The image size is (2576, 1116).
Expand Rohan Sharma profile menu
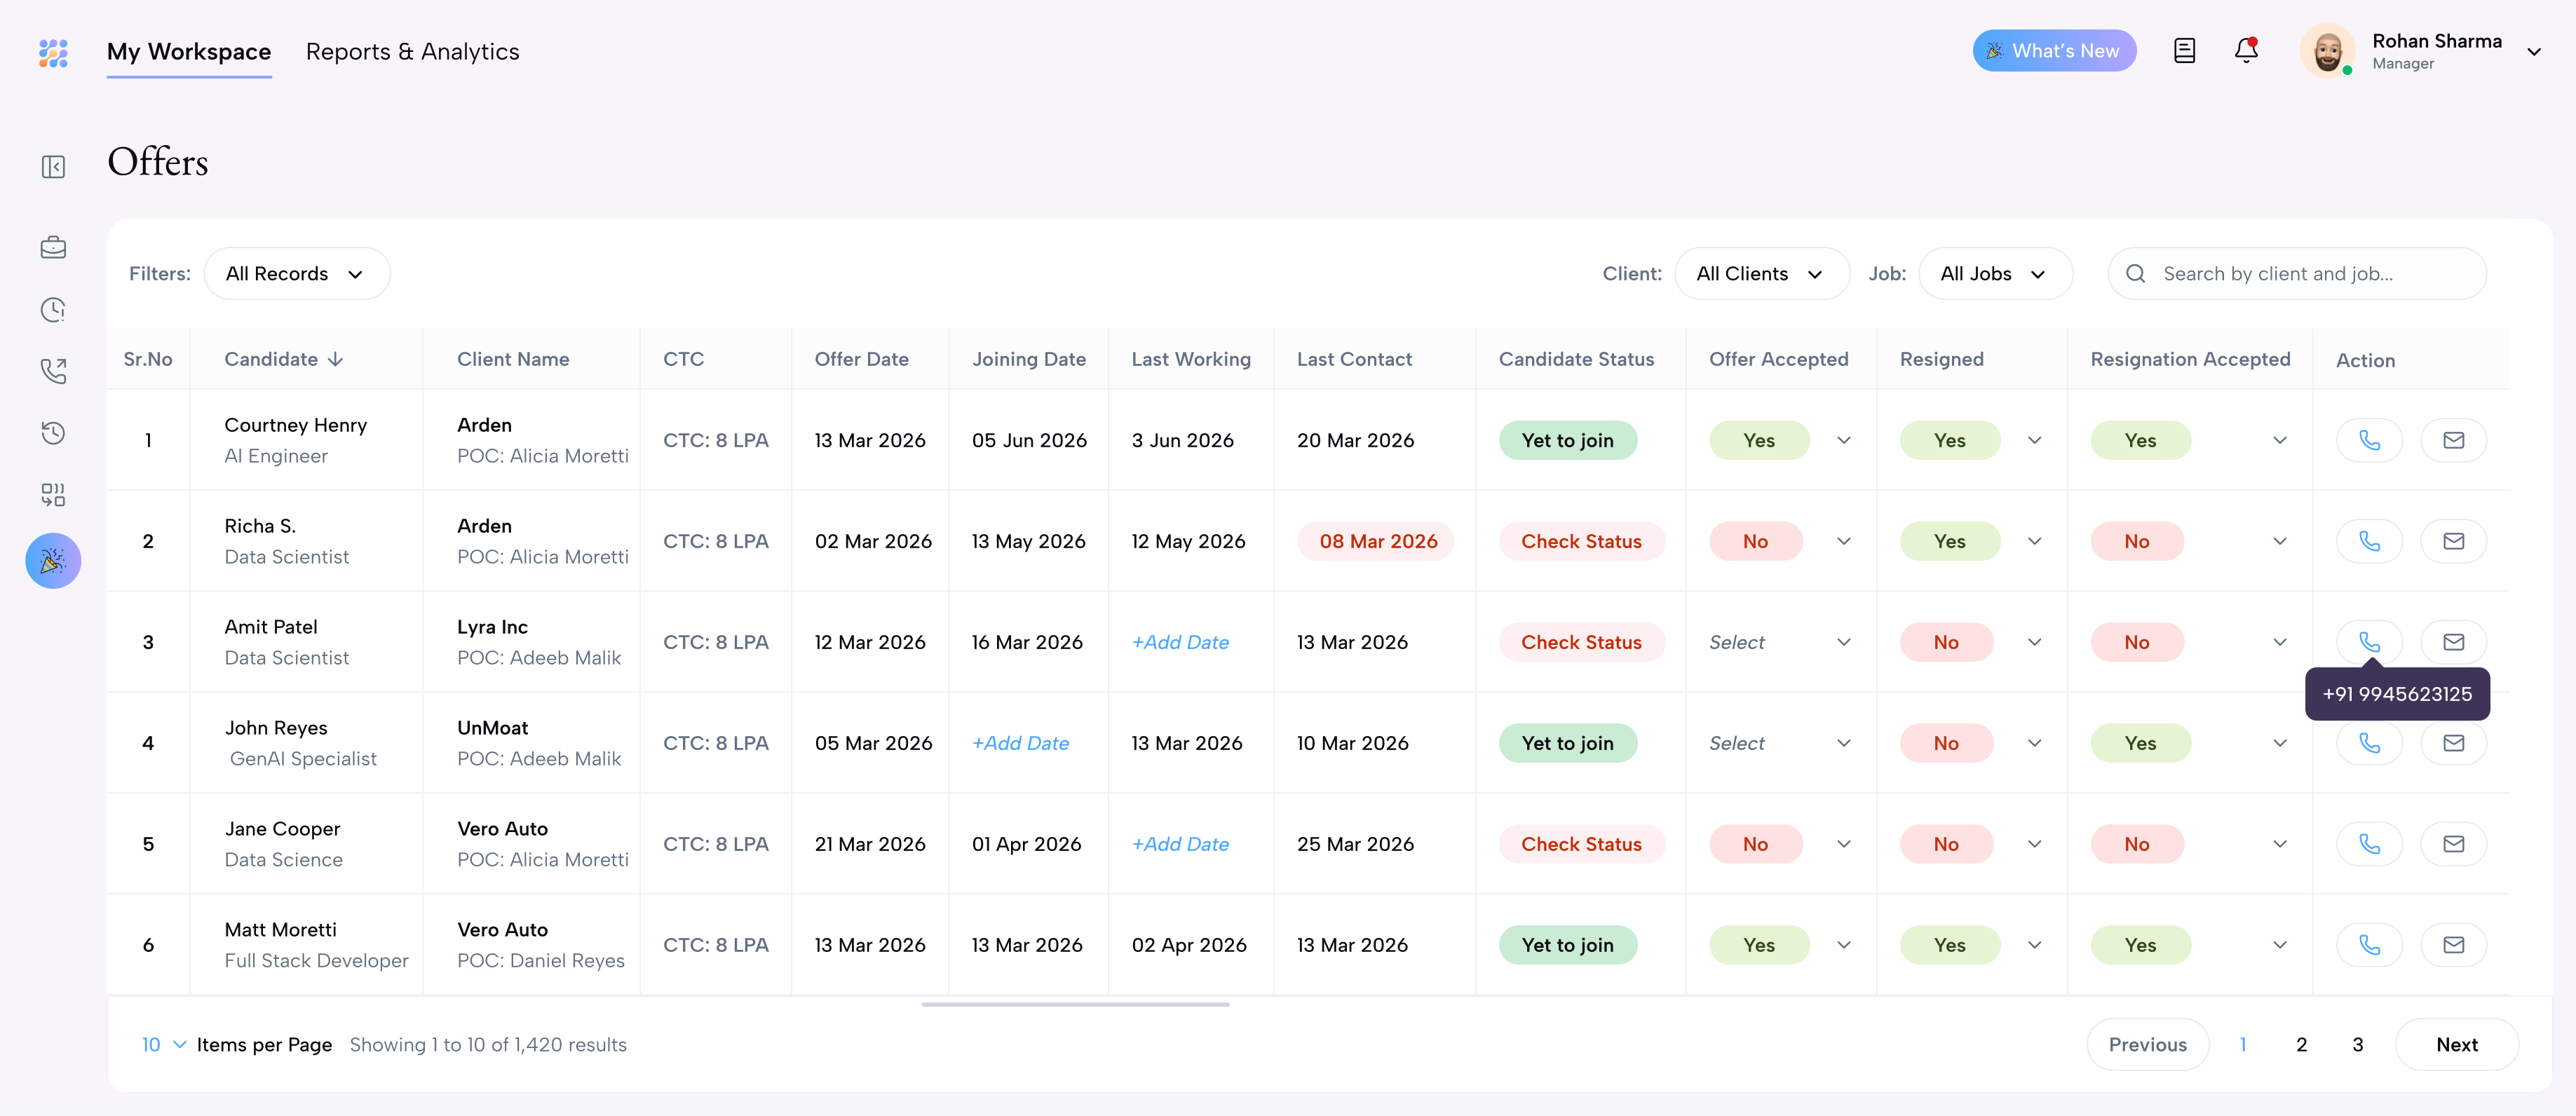2533,52
